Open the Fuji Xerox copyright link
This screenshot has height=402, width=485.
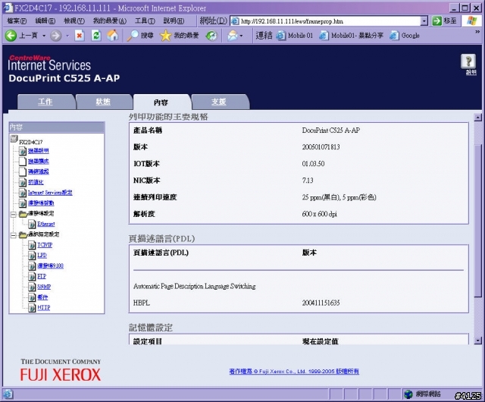tap(294, 372)
